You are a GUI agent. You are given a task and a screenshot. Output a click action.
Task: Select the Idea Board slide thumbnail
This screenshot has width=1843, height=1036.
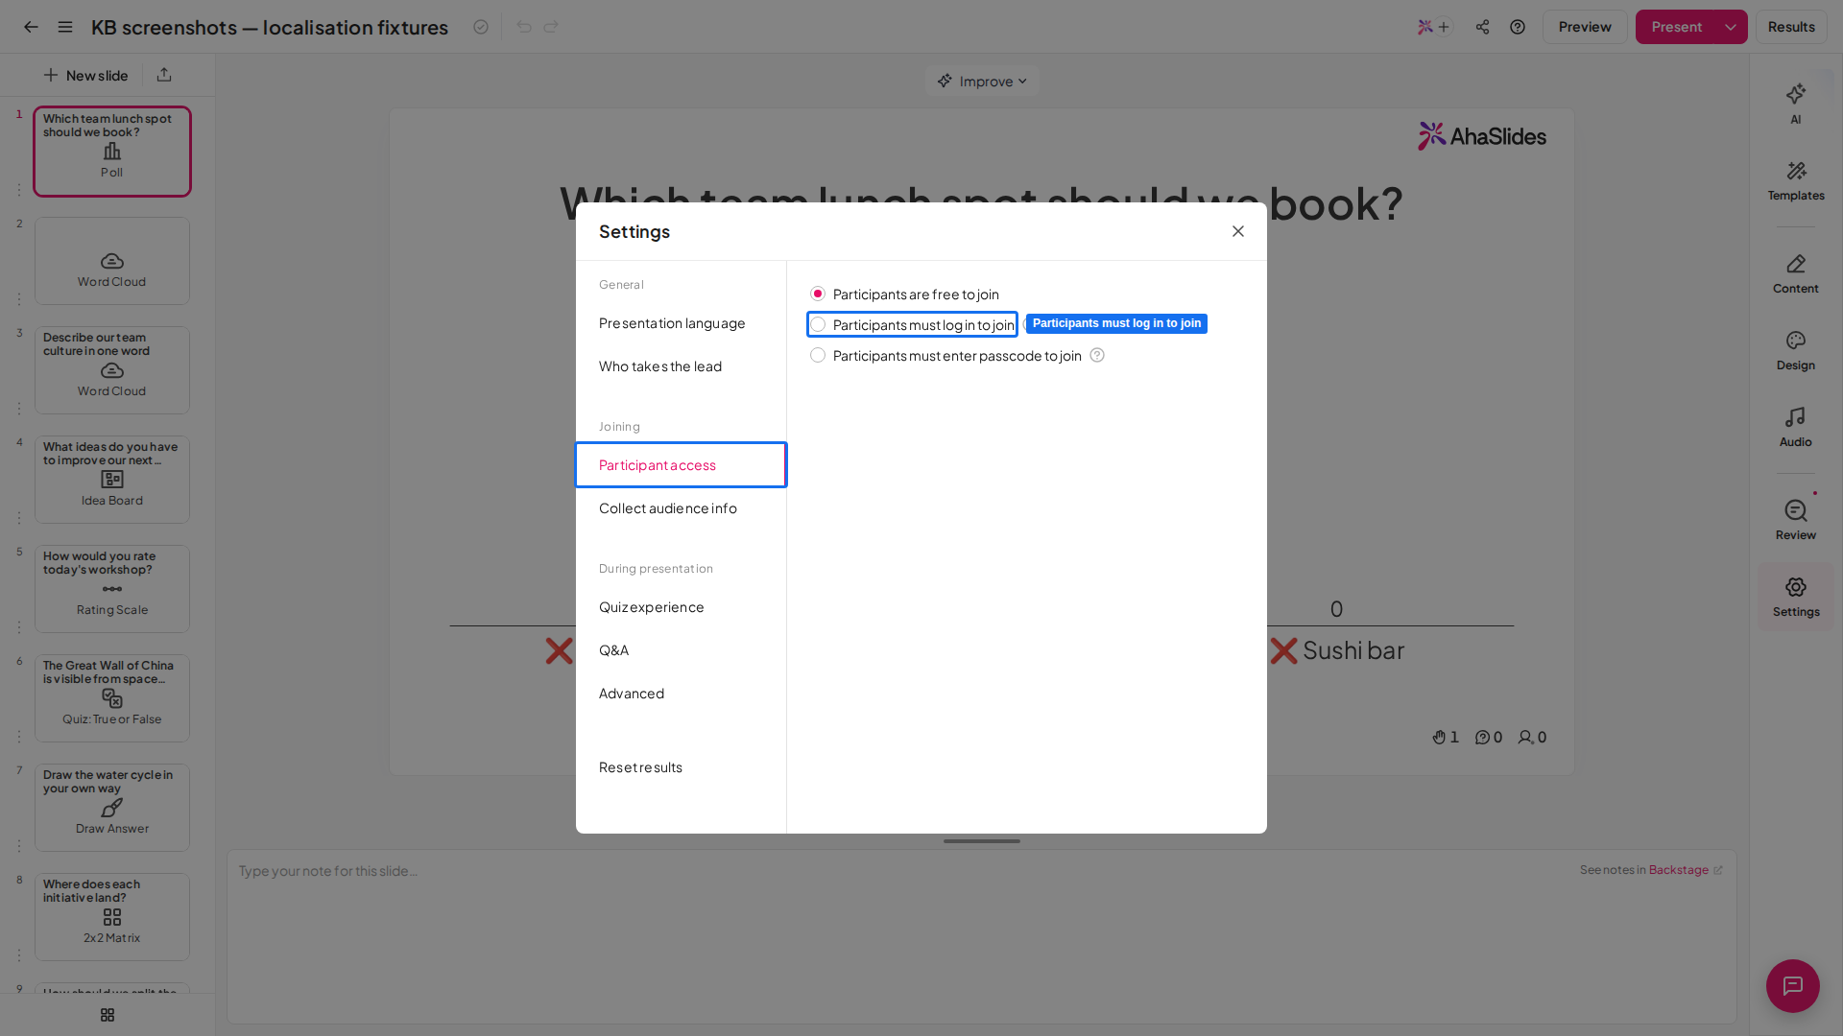point(112,480)
